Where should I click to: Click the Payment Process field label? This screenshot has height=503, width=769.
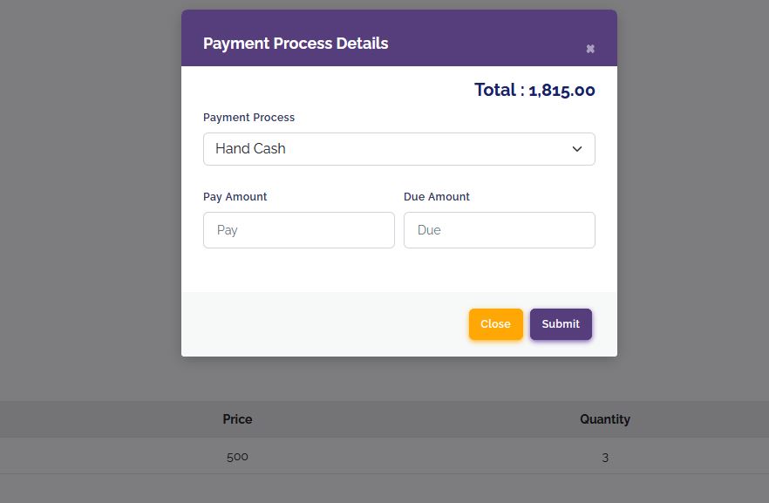pyautogui.click(x=248, y=118)
